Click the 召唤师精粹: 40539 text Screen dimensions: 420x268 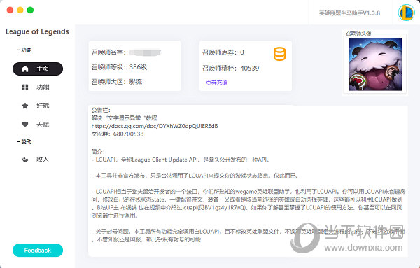click(230, 69)
